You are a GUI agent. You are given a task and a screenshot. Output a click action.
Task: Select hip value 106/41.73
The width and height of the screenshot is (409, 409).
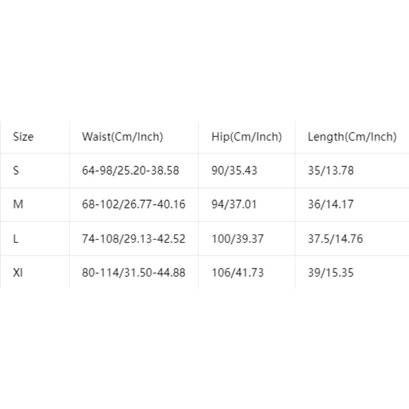pos(238,272)
